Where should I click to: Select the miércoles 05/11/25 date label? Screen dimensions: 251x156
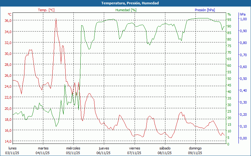73,150
